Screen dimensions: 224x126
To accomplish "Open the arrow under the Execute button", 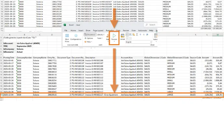I will coord(114,42).
